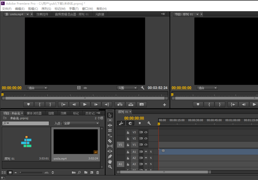This screenshot has height=180, width=258.
Task: Open timeline display settings wrench
Action: pos(149,123)
